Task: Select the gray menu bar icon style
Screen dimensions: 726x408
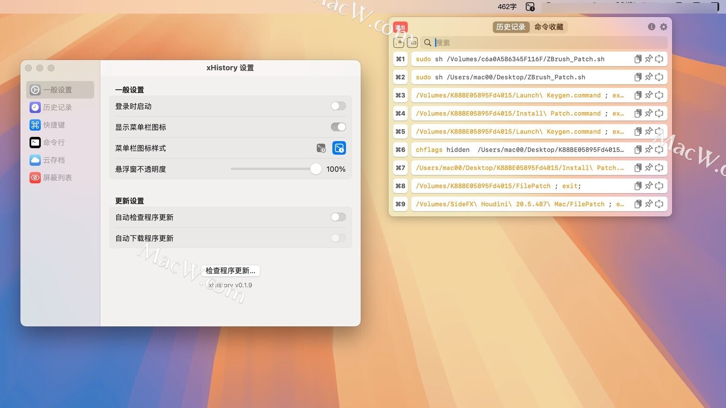Action: coord(321,148)
